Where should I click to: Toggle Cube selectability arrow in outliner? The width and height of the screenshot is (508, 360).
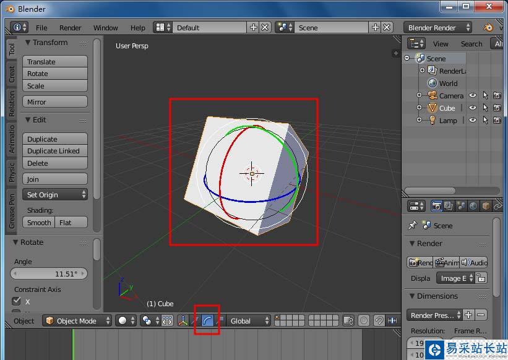[485, 108]
